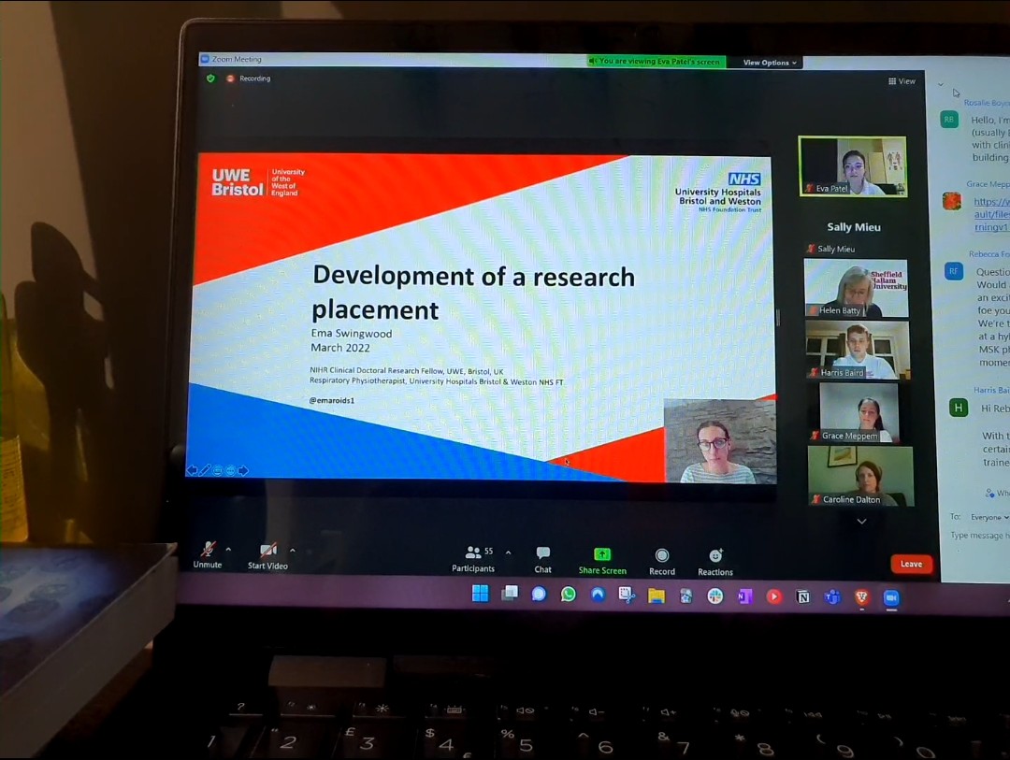Go to the next slide arrow
The height and width of the screenshot is (760, 1010).
tap(243, 471)
